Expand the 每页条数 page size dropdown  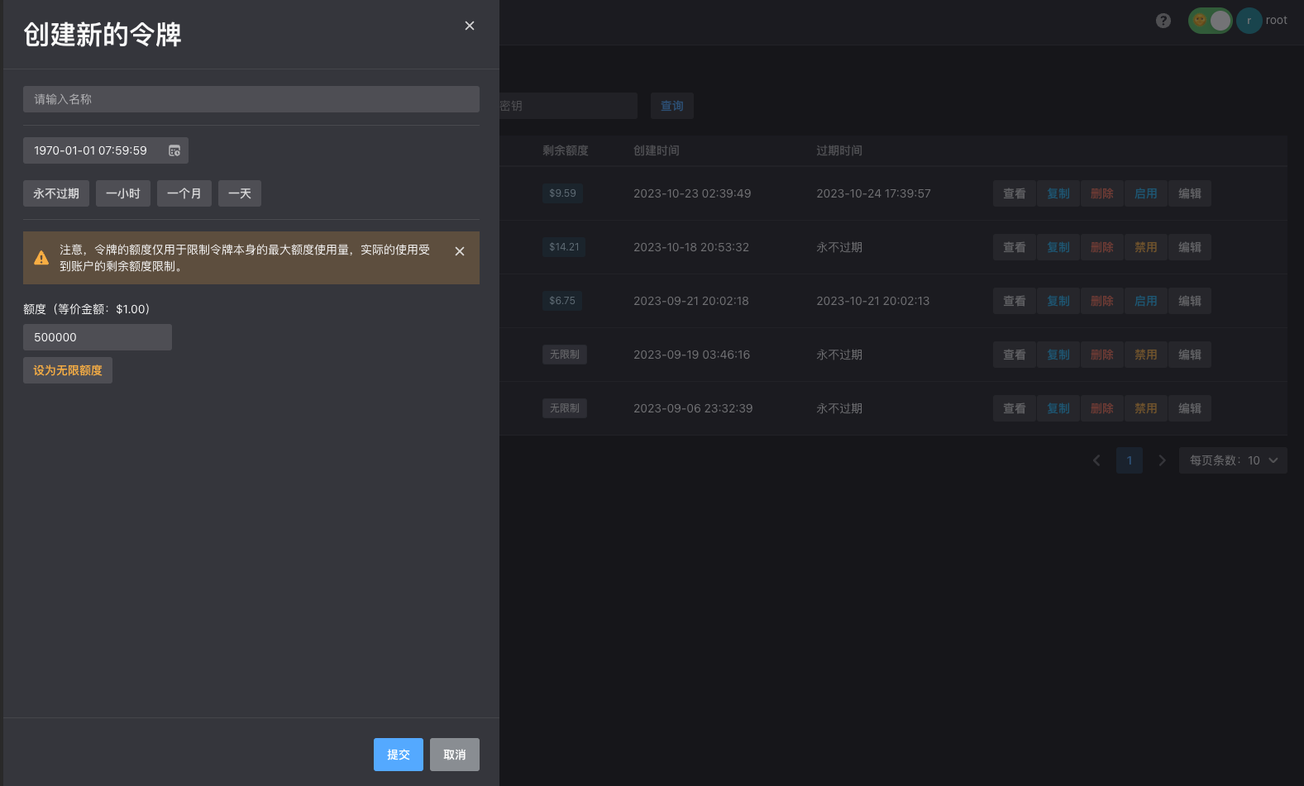point(1233,460)
